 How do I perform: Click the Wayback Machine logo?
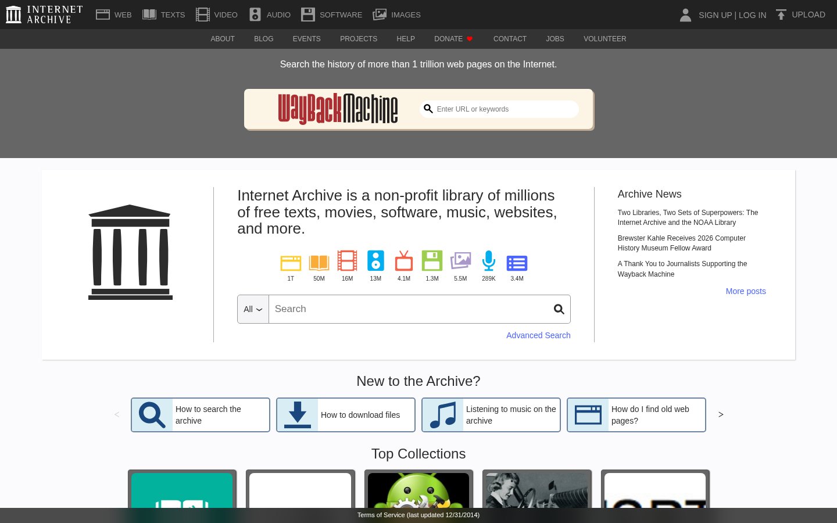point(338,109)
